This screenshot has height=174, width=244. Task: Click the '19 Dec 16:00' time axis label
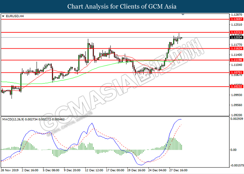pyautogui.click(x=136, y=171)
